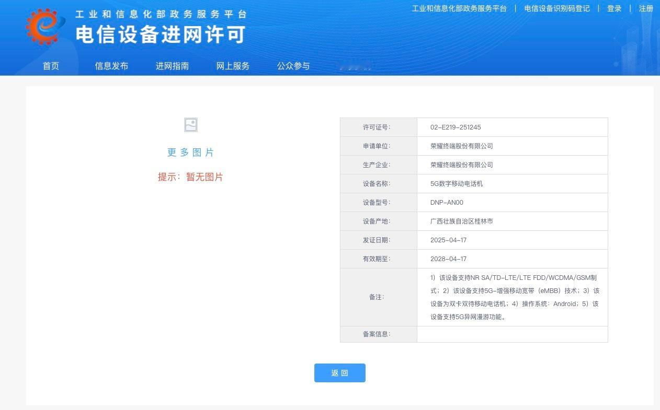
Task: Click the 申请单位 label cell
Action: (379, 146)
